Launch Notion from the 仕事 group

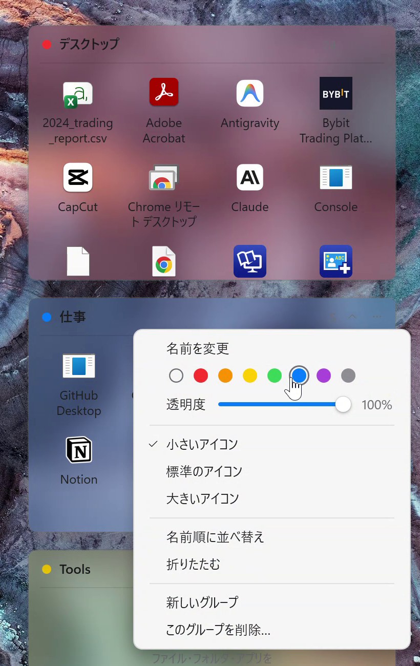[x=79, y=450]
